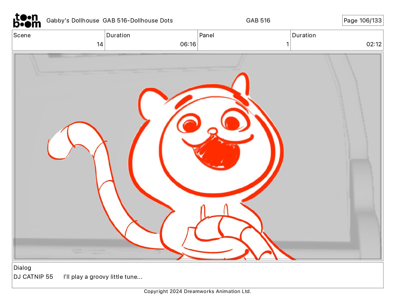Click the title 'Gabby's Dollhouse GAB 516-Dollhouse Dots'
396x306 pixels.
(109, 20)
